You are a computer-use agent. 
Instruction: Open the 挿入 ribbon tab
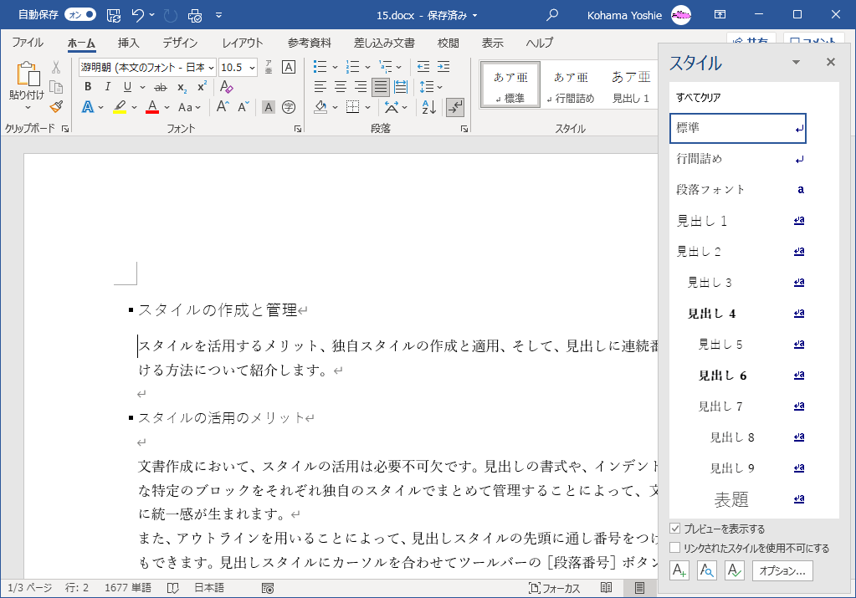coord(128,43)
